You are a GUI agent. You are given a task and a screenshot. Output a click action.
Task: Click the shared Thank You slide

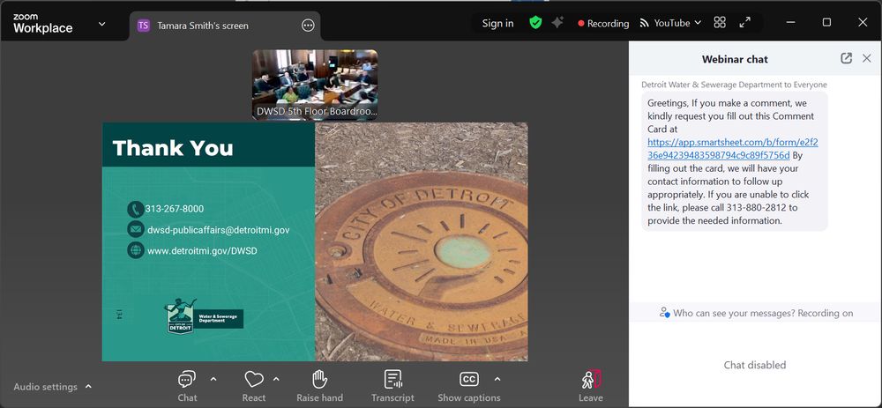click(315, 241)
